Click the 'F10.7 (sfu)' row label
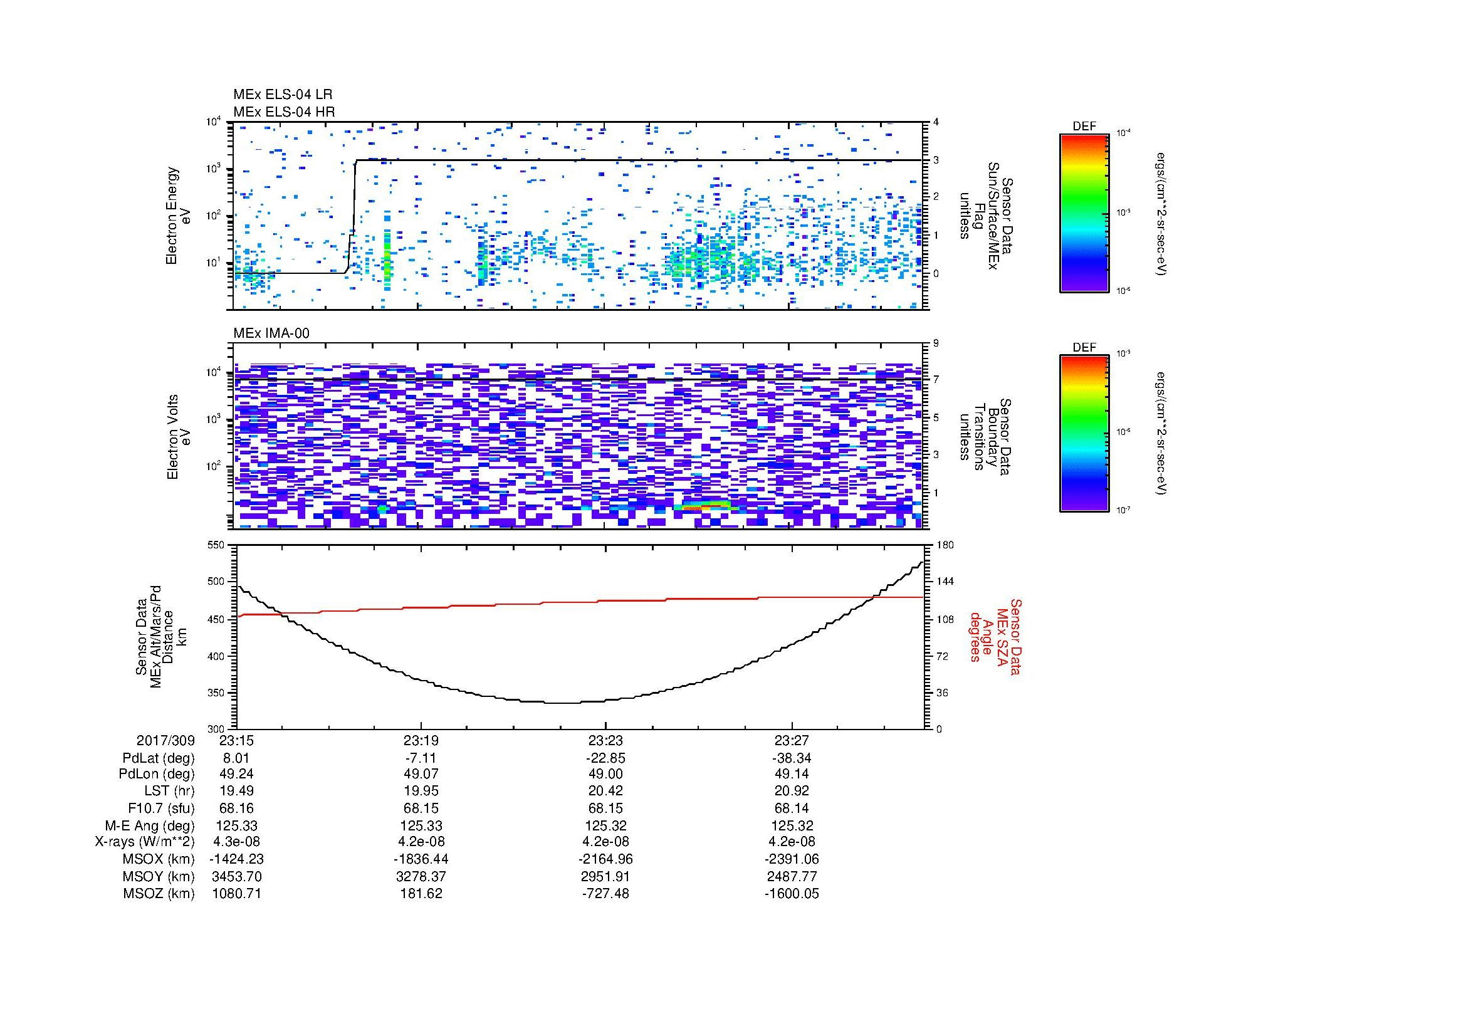Image resolution: width=1466 pixels, height=1036 pixels. click(x=161, y=808)
